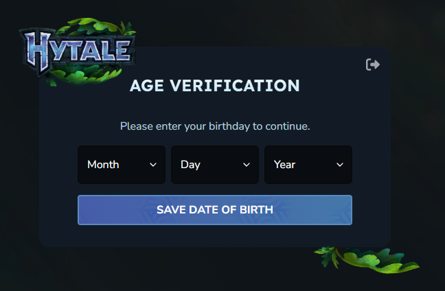This screenshot has height=291, width=445.
Task: Click empty dialog area below the Save button
Action: click(215, 235)
